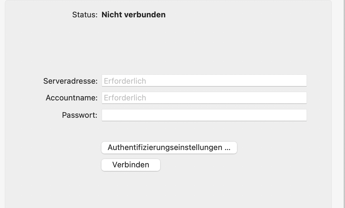This screenshot has height=208, width=345.
Task: Click the button below Authentifizierungseinstellungen
Action: pos(130,165)
